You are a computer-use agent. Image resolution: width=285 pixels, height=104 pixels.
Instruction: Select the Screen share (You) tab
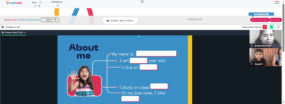pyautogui.click(x=14, y=33)
